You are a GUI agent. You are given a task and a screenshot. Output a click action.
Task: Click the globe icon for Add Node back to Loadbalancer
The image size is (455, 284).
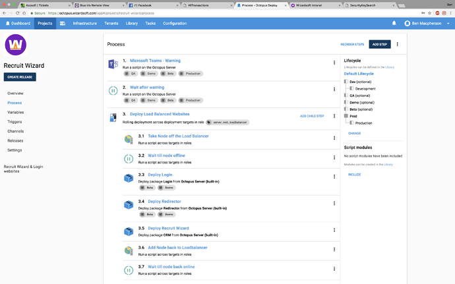click(129, 250)
